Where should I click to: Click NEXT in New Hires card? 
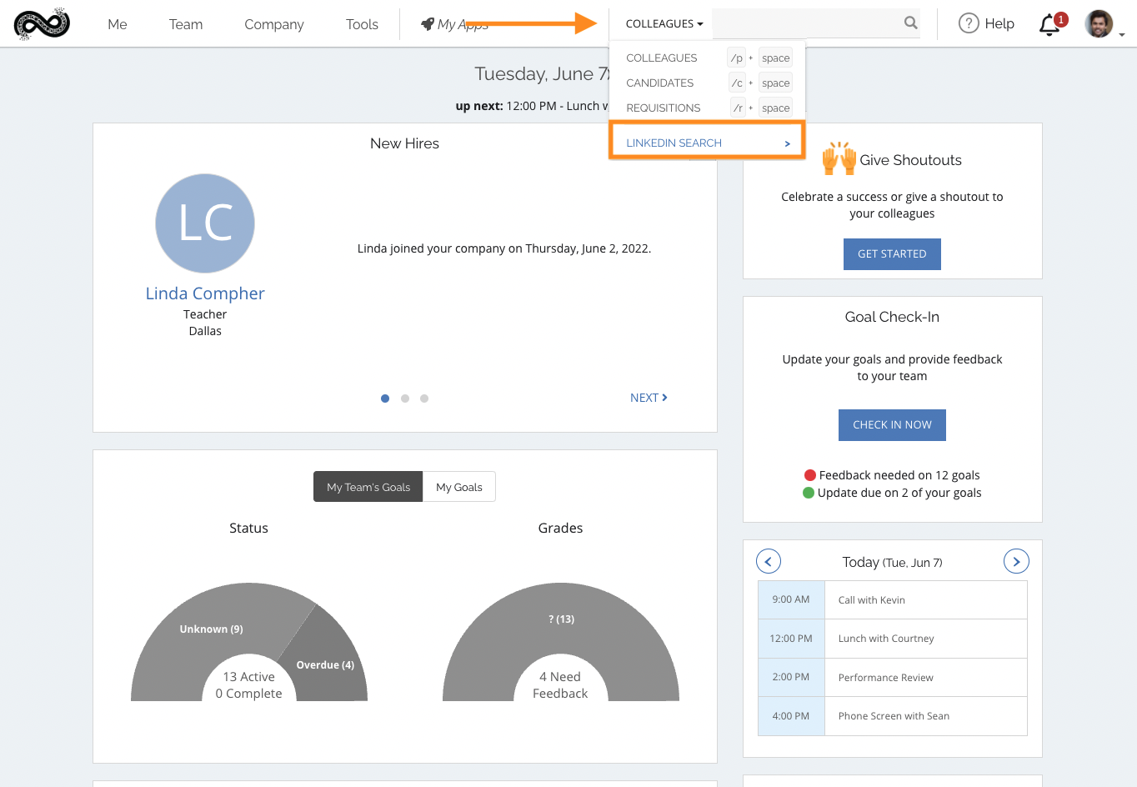click(x=649, y=398)
